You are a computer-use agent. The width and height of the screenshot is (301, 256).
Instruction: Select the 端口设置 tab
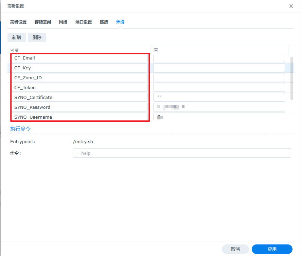click(84, 22)
